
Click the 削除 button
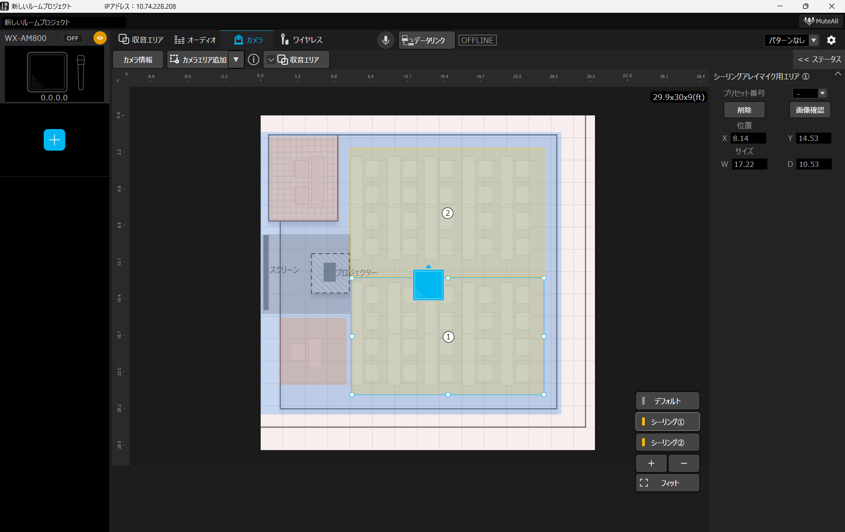(x=744, y=110)
